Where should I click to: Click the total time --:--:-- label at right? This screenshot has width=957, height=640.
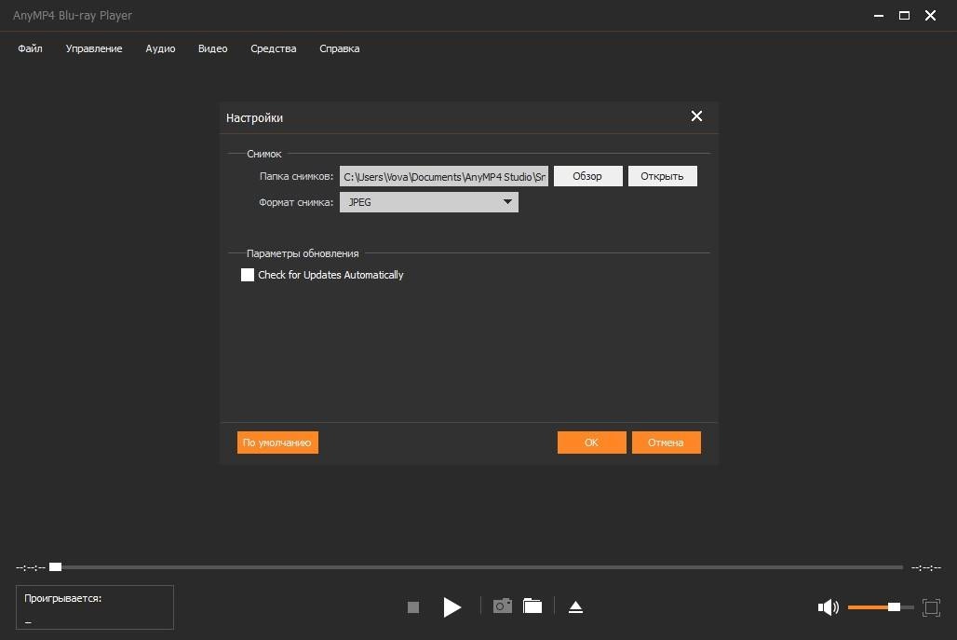(926, 567)
